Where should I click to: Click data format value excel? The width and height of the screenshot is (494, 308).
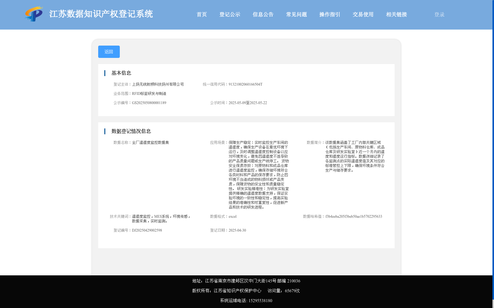232,217
